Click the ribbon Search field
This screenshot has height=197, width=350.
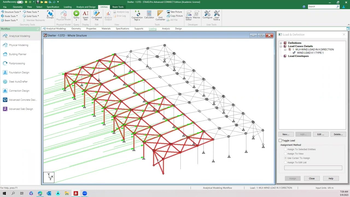323,7
